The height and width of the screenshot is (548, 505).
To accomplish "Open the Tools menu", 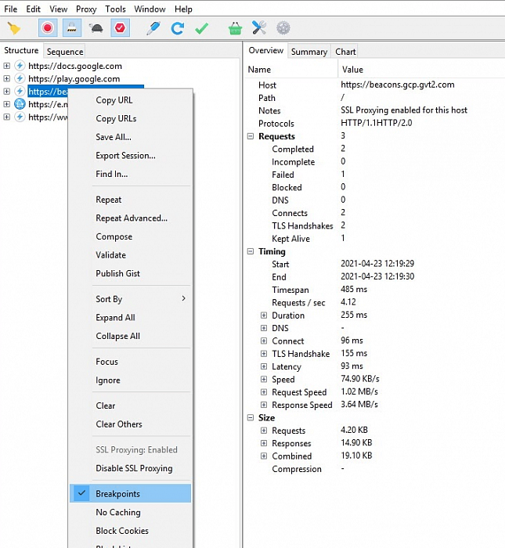I will coord(115,9).
